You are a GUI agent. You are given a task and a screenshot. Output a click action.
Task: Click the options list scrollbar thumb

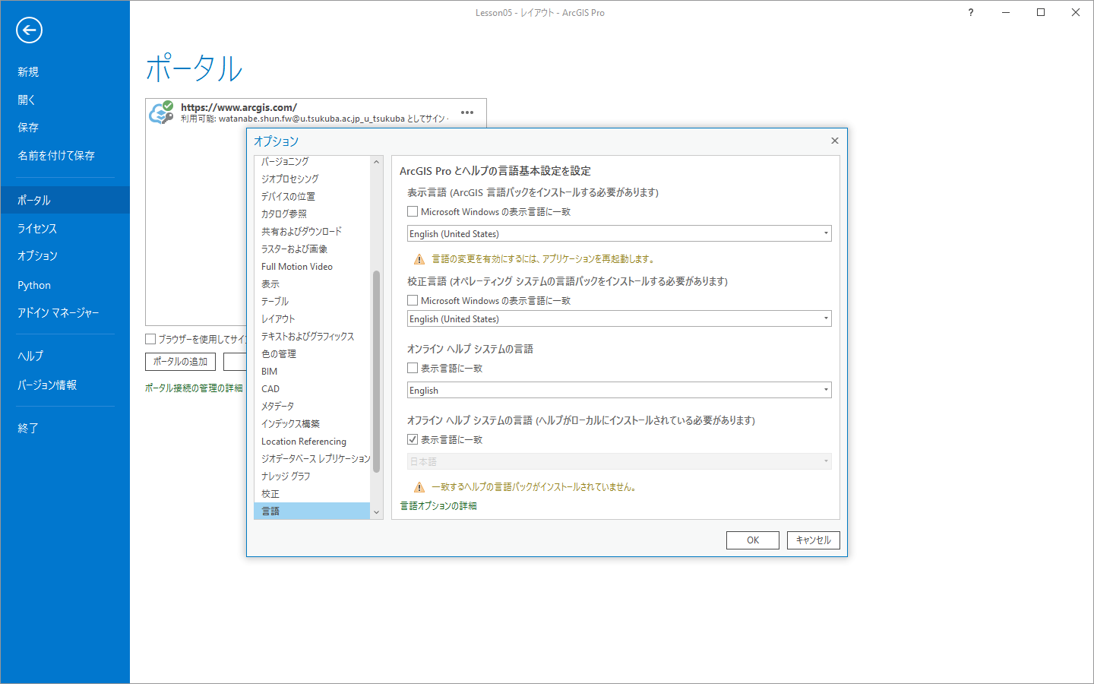376,372
